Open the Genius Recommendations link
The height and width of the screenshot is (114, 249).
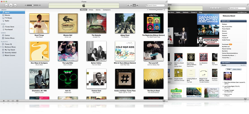(x=230, y=53)
